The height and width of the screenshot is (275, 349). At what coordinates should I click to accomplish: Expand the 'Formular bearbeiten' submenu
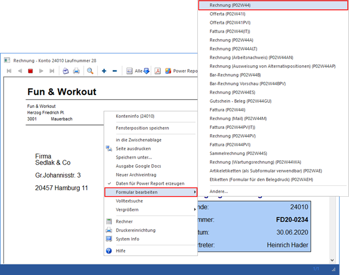click(151, 192)
